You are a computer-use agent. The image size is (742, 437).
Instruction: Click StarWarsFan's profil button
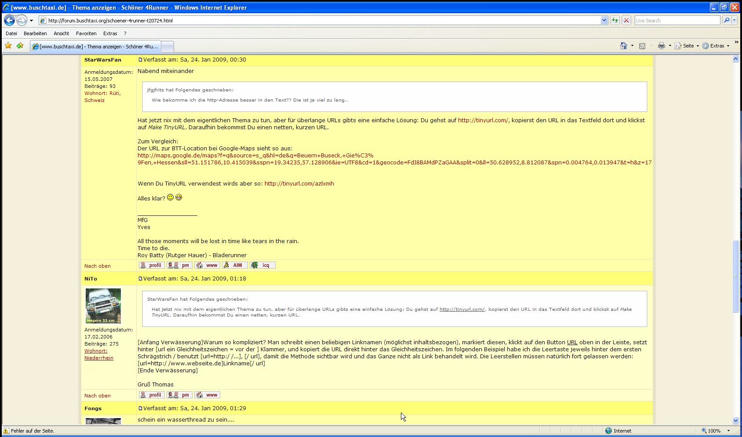pos(152,265)
